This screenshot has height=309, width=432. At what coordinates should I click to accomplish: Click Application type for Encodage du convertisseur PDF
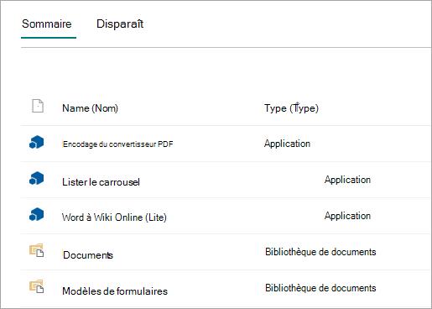pos(287,144)
